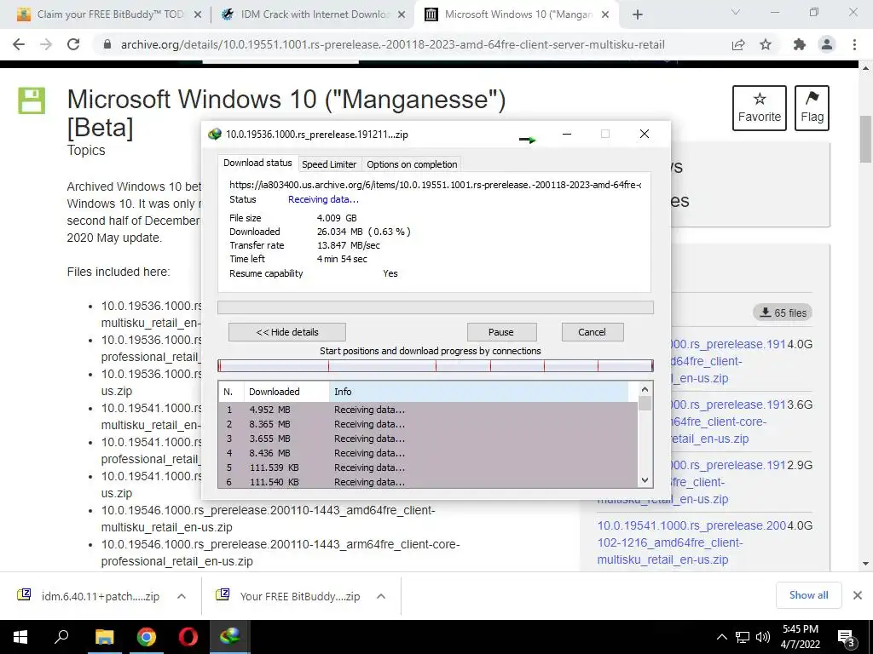Open the notification center icon
The image size is (873, 654).
tap(847, 638)
